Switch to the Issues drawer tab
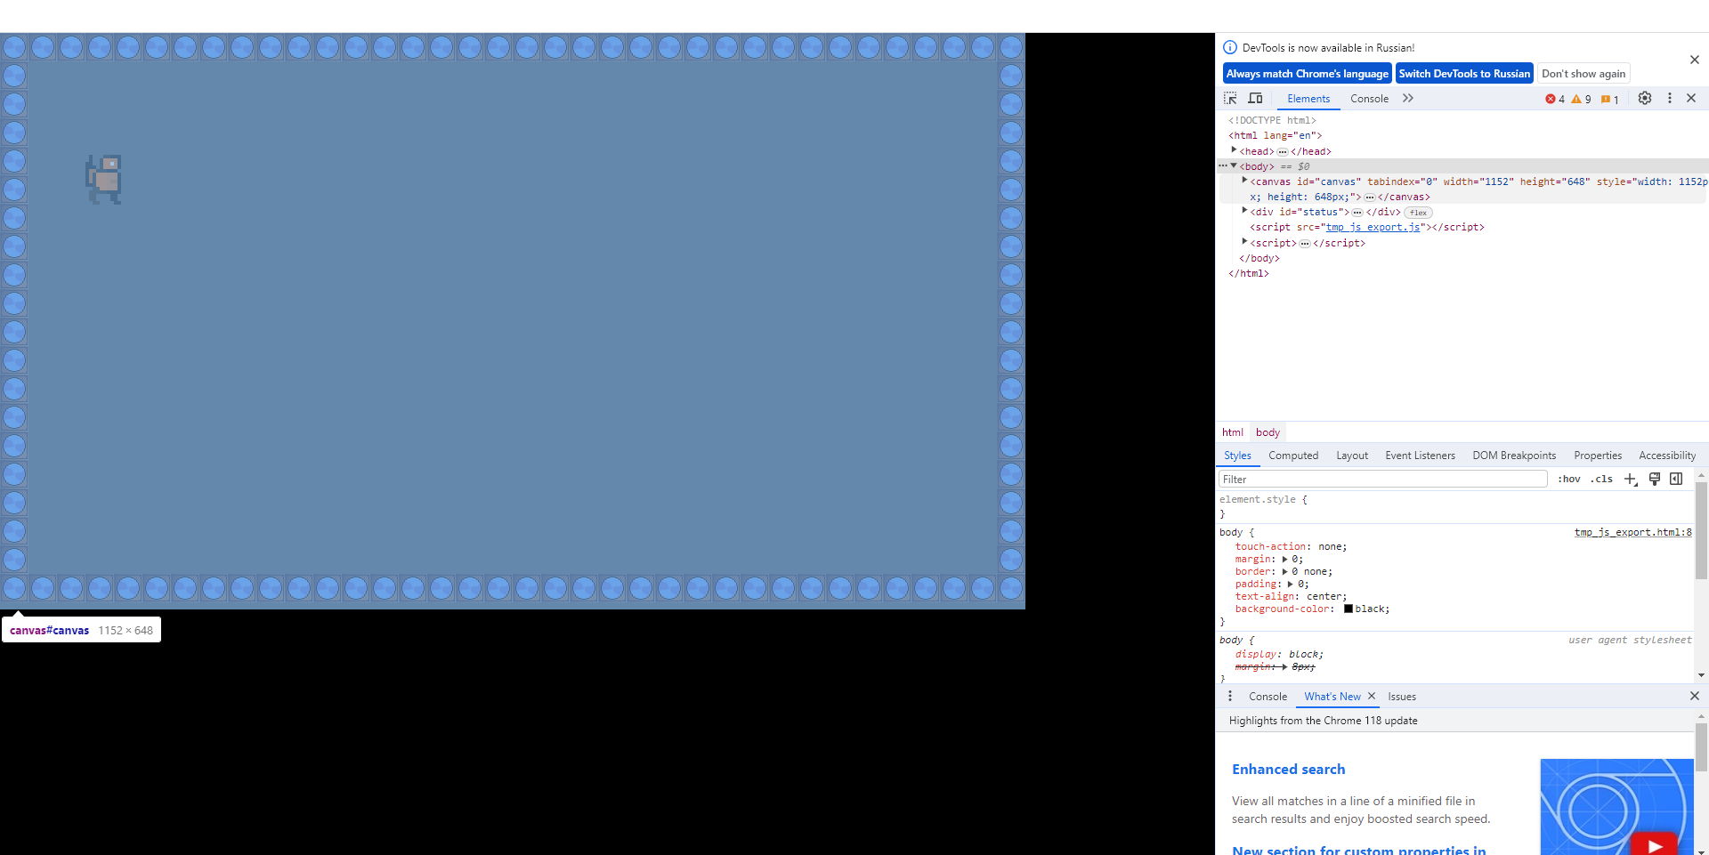Screen dimensions: 1709x855 [1402, 697]
